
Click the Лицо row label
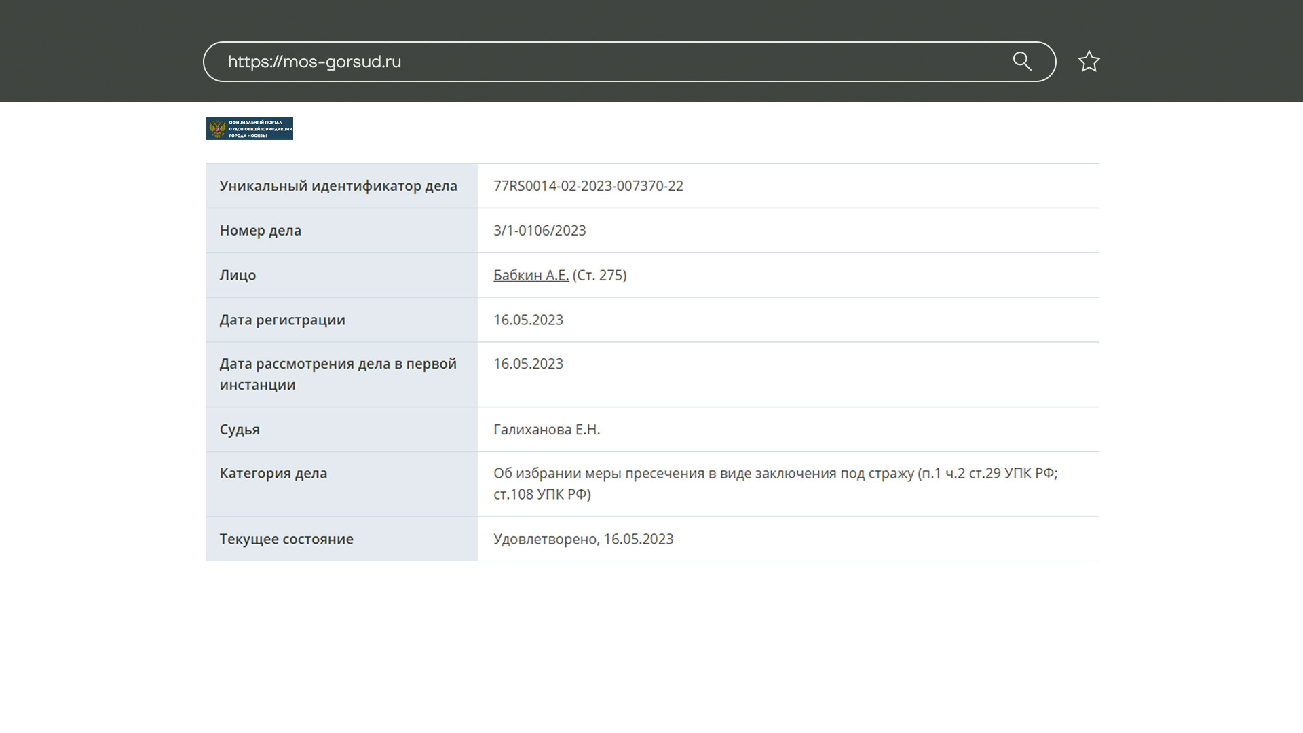(238, 275)
